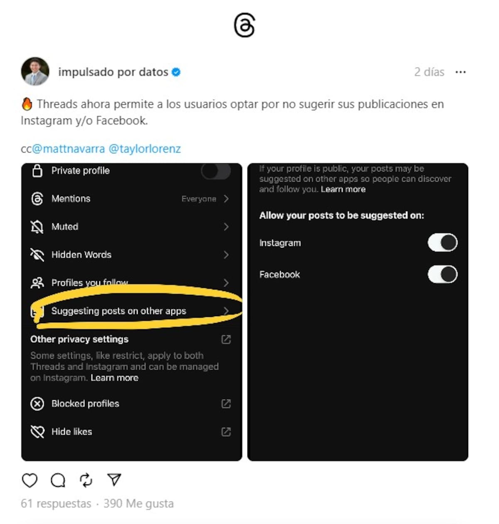The width and height of the screenshot is (499, 524).
Task: Toggle the Private profile switch
Action: (x=216, y=171)
